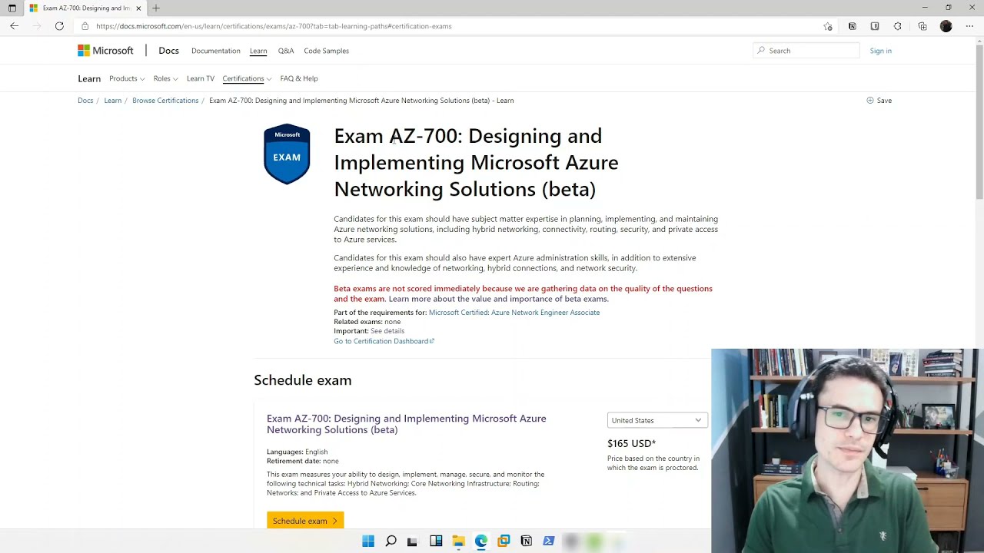Open the tab actions menu icon
The width and height of the screenshot is (984, 553).
[x=12, y=8]
